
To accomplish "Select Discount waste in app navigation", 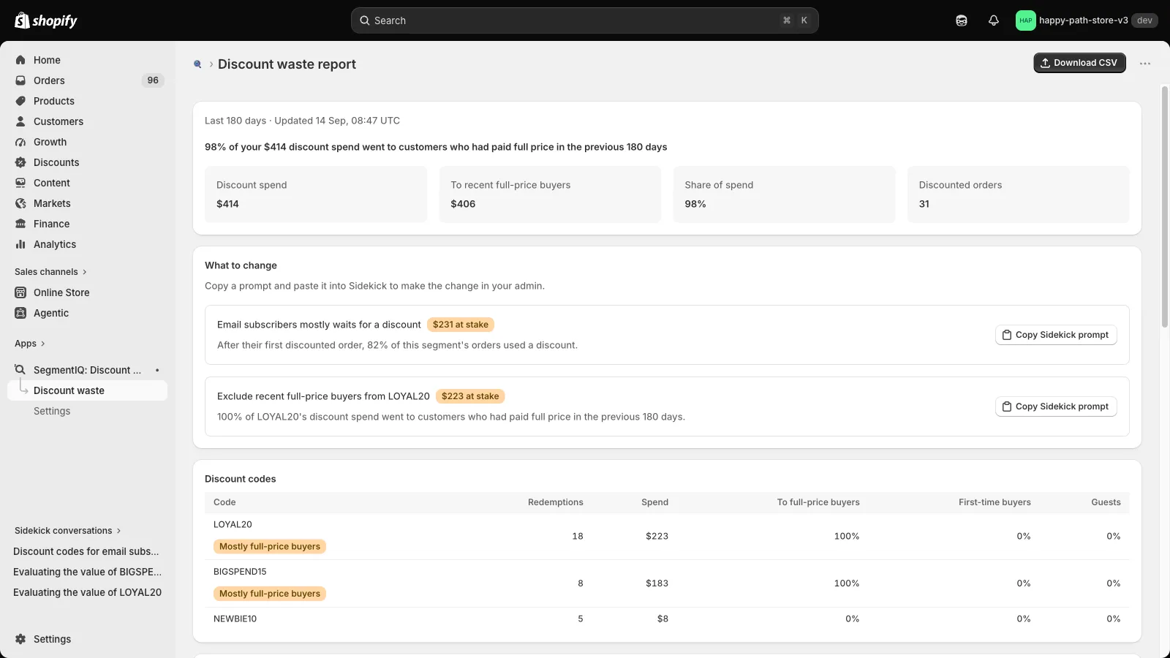I will point(88,390).
